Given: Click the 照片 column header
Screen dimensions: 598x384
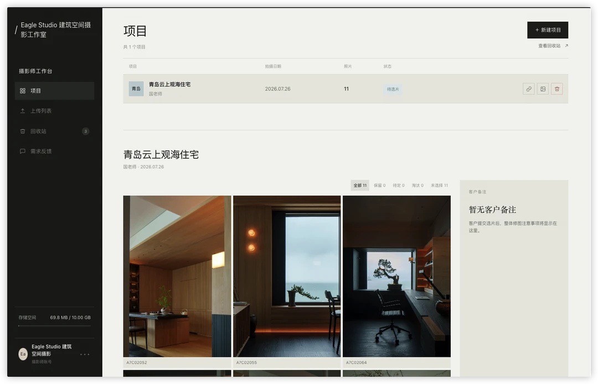Looking at the screenshot, I should click(x=348, y=66).
